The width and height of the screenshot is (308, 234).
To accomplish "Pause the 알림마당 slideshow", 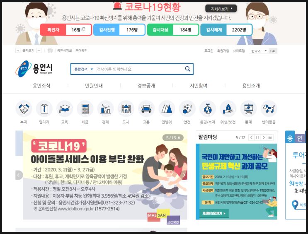I will point(257,138).
